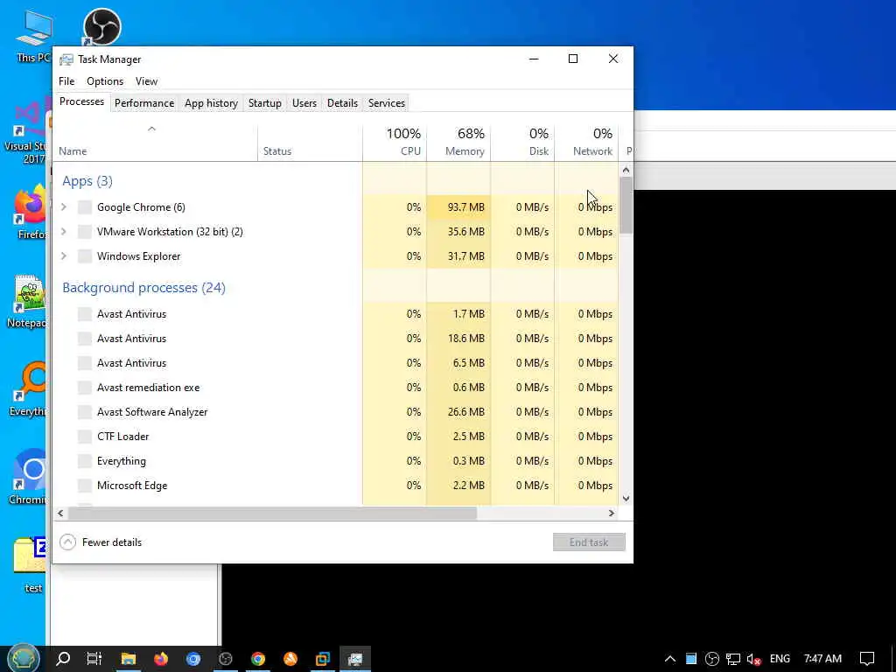Expand the Google Chrome (6) process group

point(64,206)
